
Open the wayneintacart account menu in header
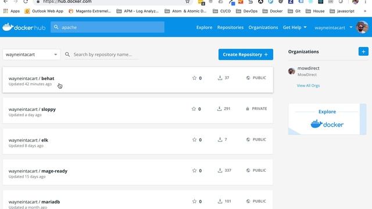pyautogui.click(x=333, y=27)
